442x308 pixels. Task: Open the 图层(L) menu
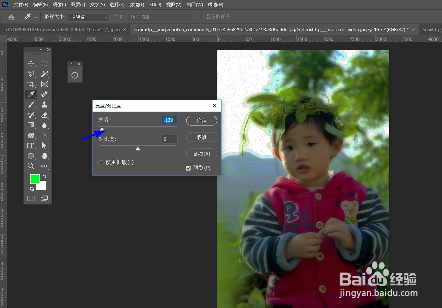[x=78, y=5]
